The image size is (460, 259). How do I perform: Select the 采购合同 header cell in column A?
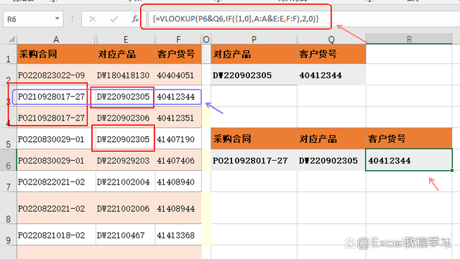pos(56,54)
